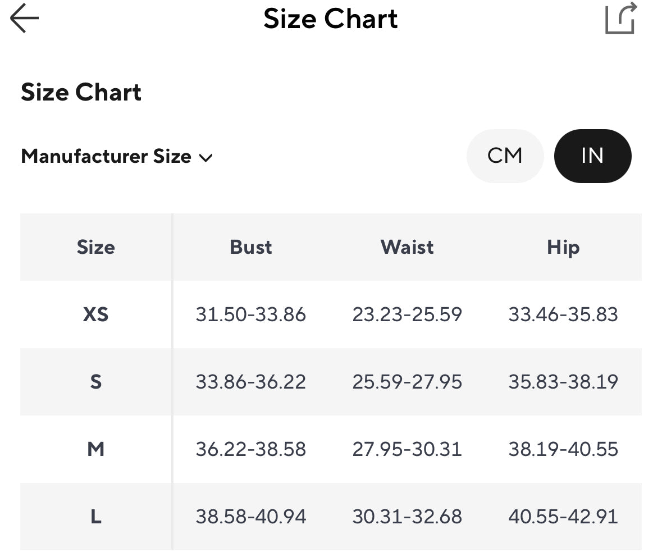Click S waist value 25.59-27.95

click(x=407, y=382)
